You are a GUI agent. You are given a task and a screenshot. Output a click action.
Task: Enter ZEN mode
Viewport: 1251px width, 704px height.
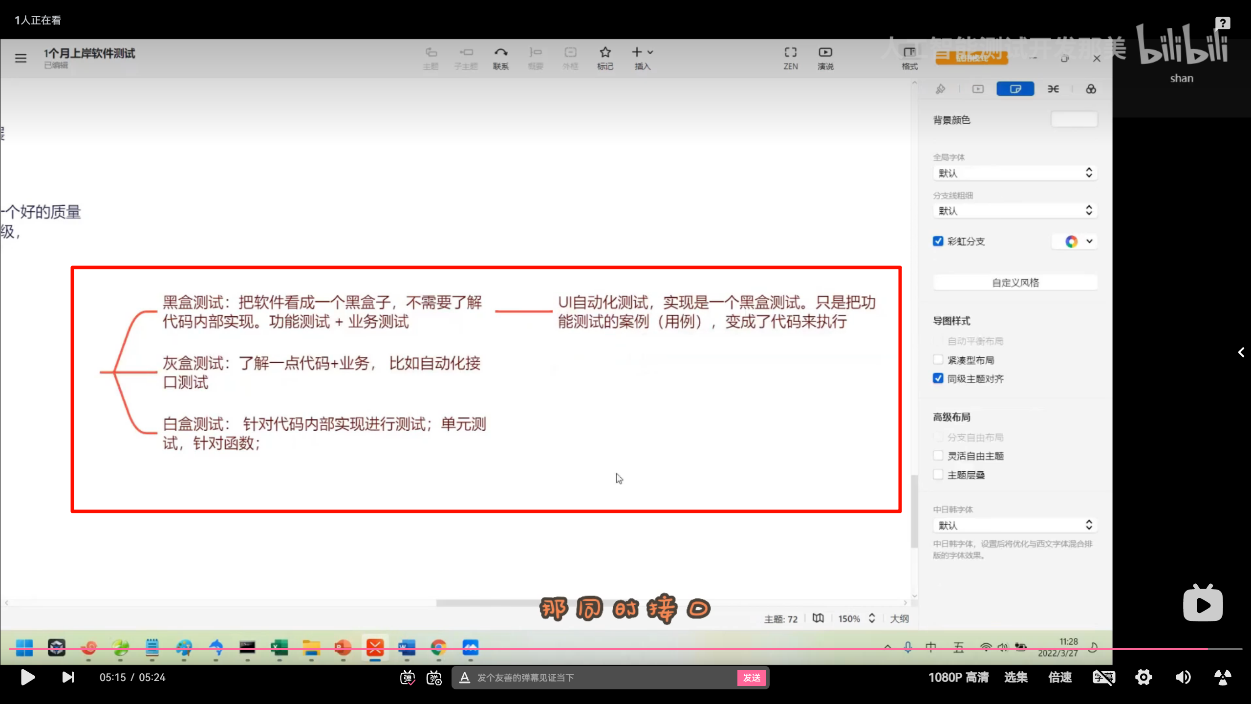tap(791, 58)
